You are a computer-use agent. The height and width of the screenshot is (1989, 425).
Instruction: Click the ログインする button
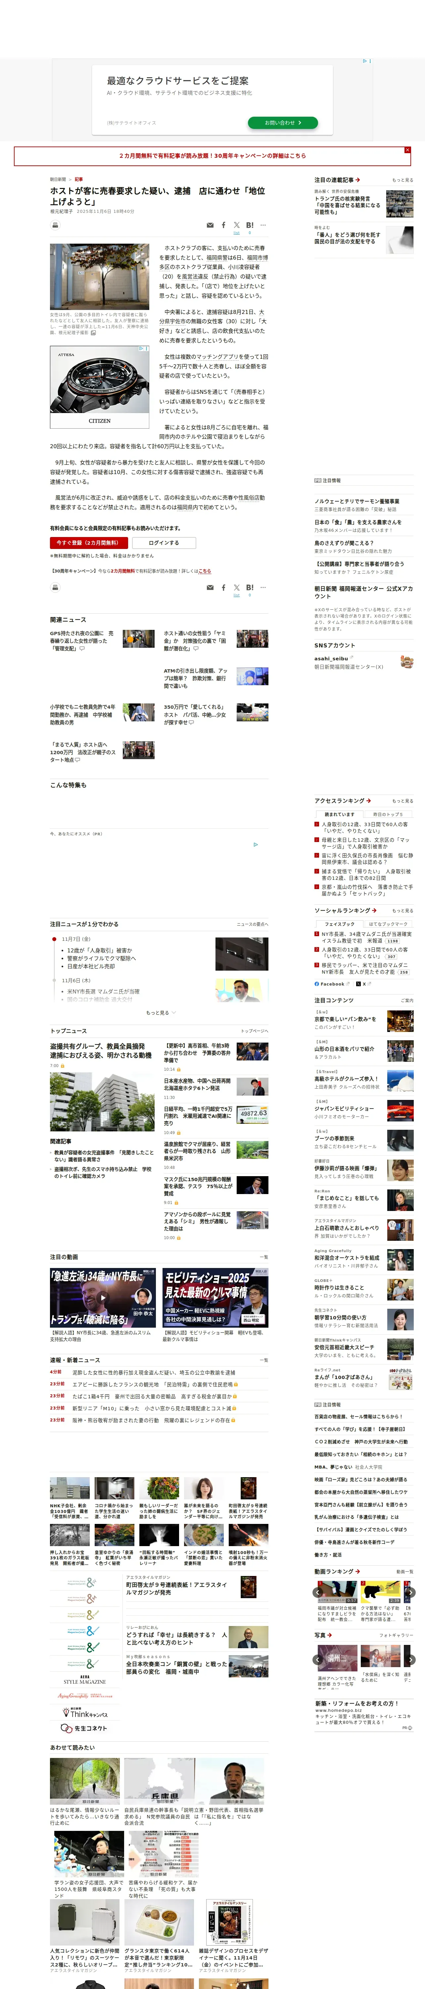pyautogui.click(x=164, y=543)
